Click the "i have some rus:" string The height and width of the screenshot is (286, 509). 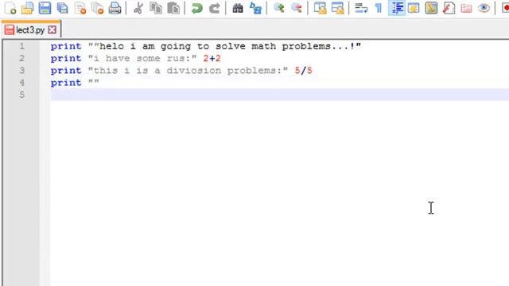click(x=142, y=58)
